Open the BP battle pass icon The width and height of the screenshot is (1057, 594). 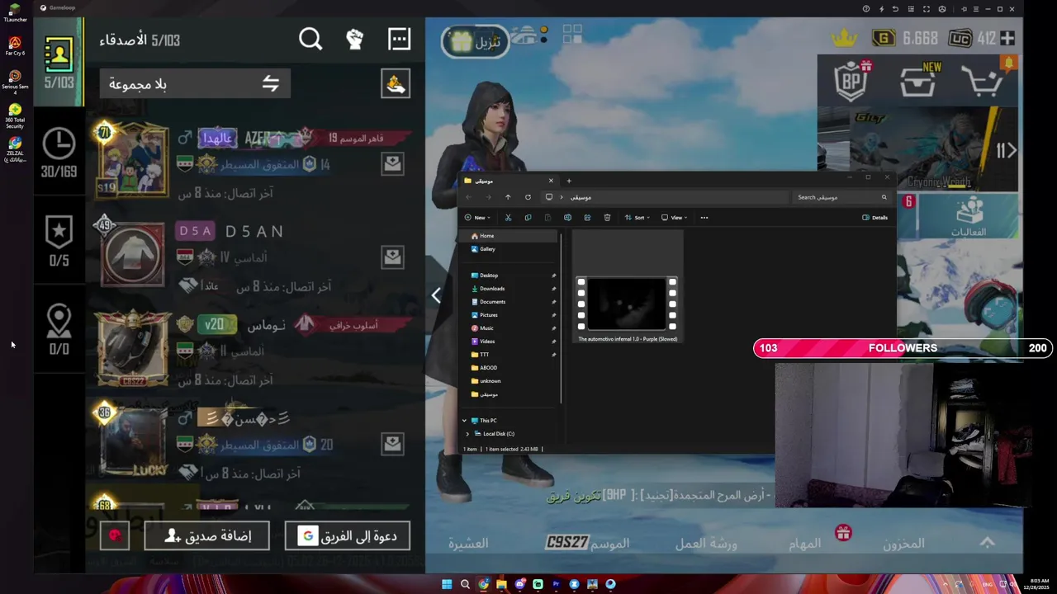852,80
